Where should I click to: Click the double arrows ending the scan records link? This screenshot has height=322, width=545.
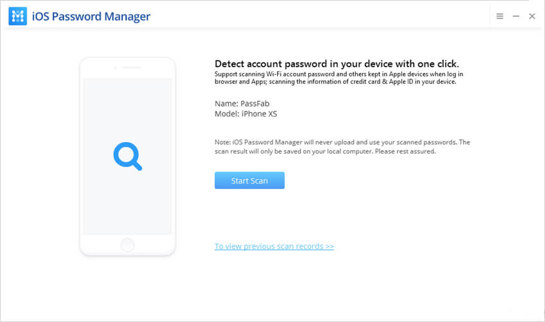tap(330, 246)
